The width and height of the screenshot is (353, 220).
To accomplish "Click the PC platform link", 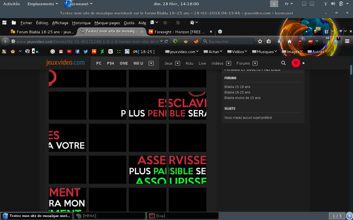I will click(x=99, y=63).
